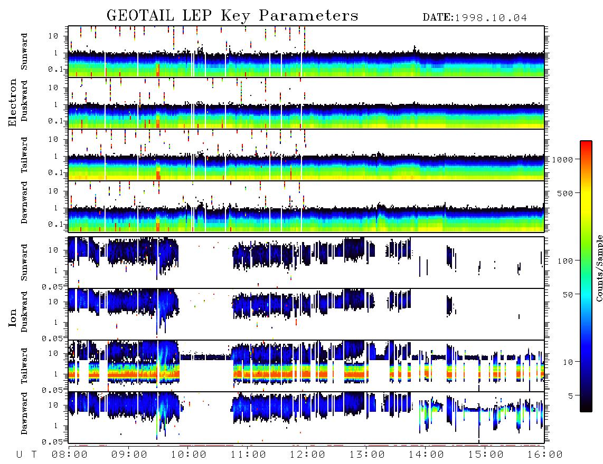Click the vertical 'Electron' group label

tap(13, 103)
